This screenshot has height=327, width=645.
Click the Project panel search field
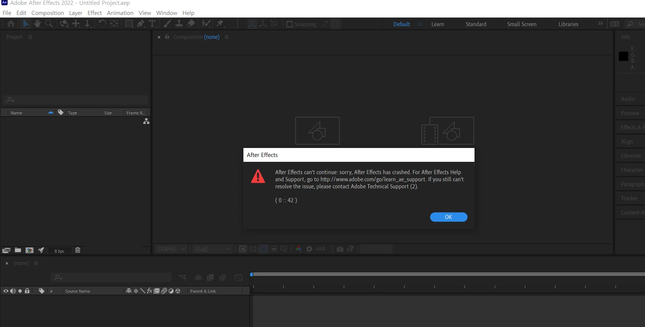[x=76, y=100]
